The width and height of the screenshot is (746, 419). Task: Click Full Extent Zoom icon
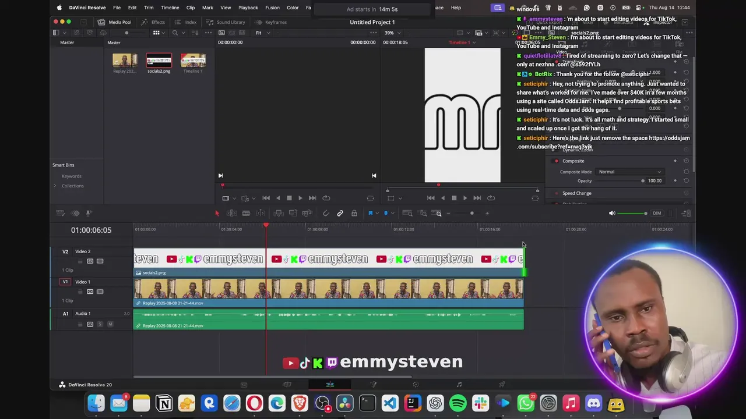[407, 214]
